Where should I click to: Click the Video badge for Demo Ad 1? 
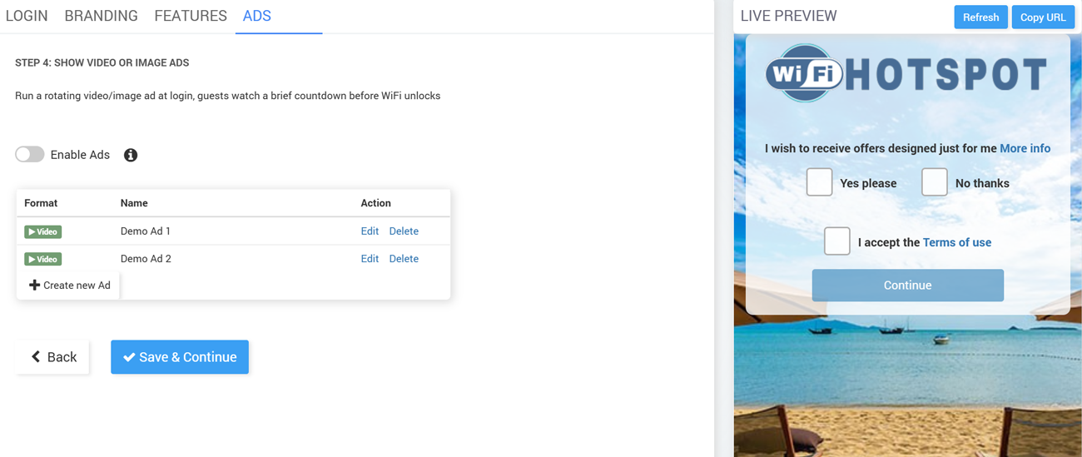pos(43,231)
